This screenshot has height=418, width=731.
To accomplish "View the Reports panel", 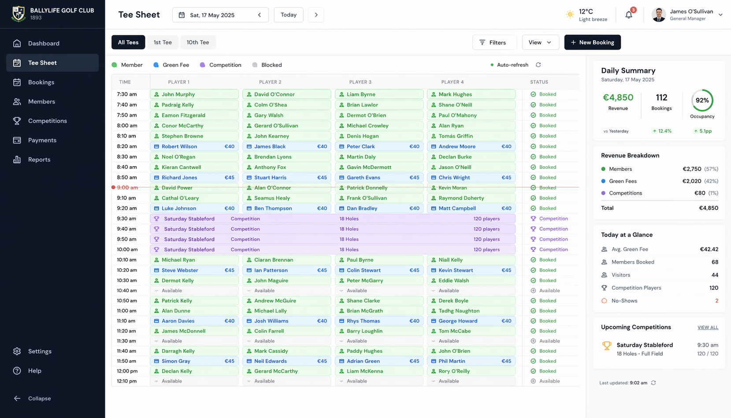I will 39,159.
